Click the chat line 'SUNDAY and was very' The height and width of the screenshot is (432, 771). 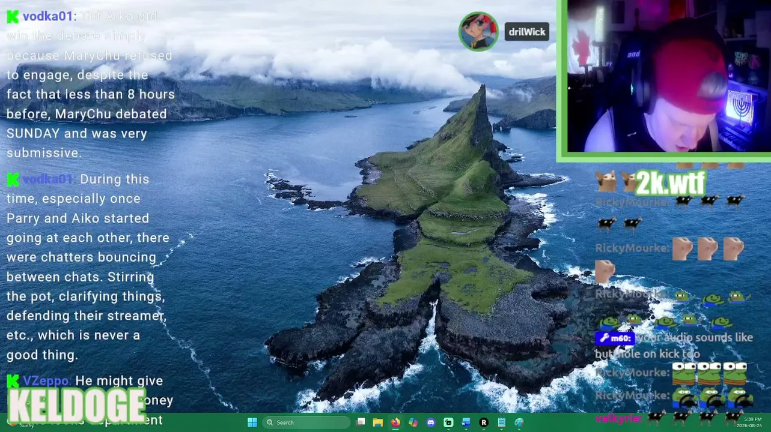pyautogui.click(x=77, y=133)
